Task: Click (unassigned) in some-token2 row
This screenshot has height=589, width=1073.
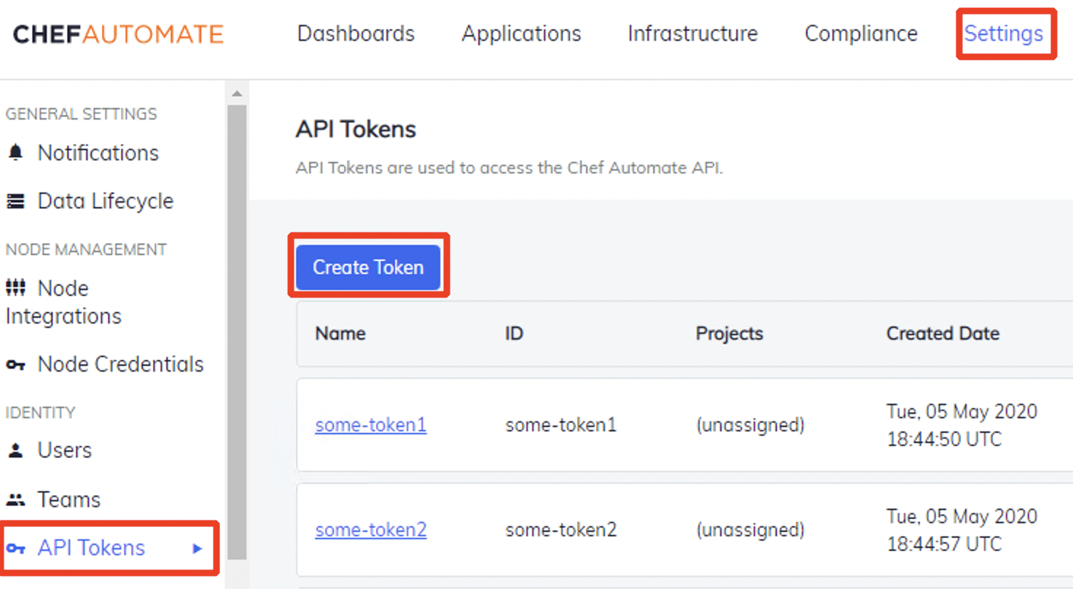Action: (x=750, y=529)
